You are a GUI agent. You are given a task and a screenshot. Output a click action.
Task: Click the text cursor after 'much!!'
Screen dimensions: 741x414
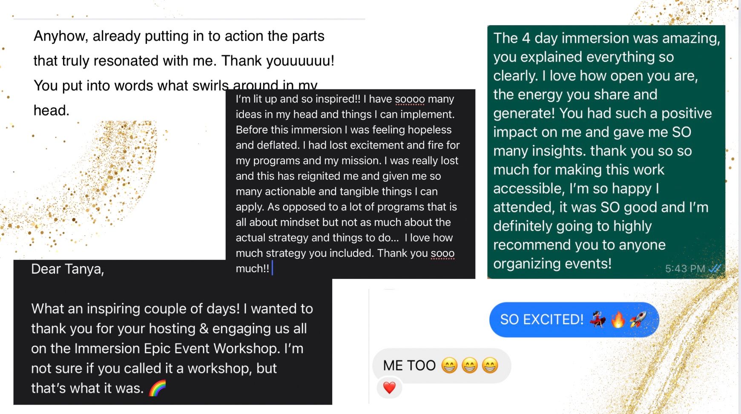(x=272, y=268)
